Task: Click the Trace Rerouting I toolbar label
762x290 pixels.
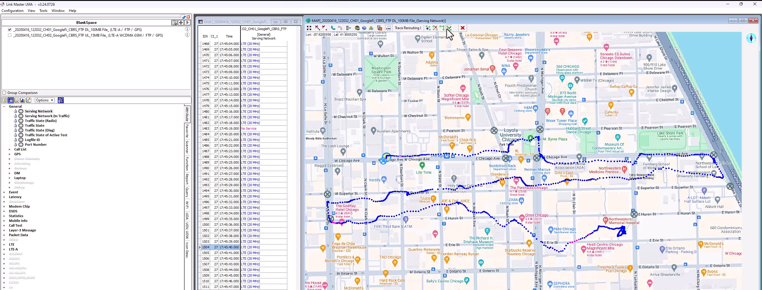Action: tap(408, 28)
